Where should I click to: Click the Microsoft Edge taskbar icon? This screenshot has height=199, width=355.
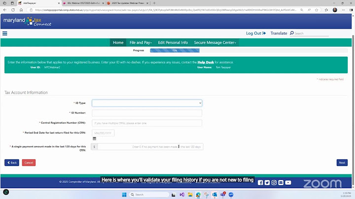198,195
